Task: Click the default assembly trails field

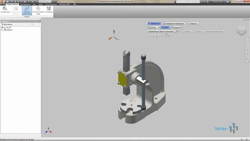Action: coord(161,31)
